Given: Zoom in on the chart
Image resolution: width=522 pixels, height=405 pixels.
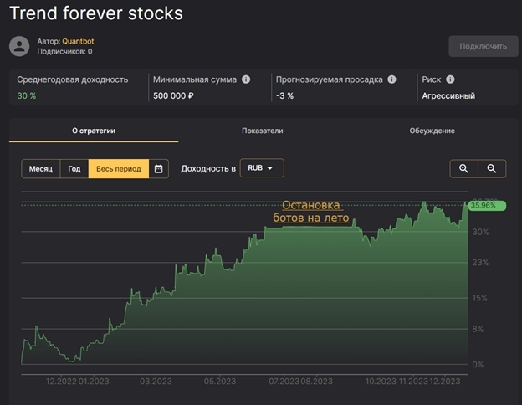Looking at the screenshot, I should (463, 169).
